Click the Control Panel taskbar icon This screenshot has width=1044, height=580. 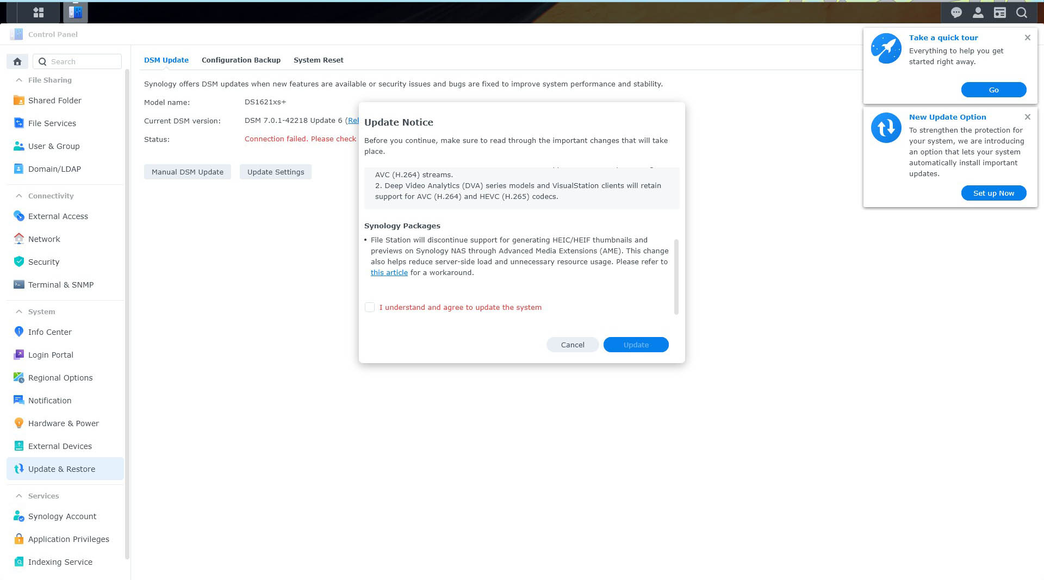[x=75, y=12]
